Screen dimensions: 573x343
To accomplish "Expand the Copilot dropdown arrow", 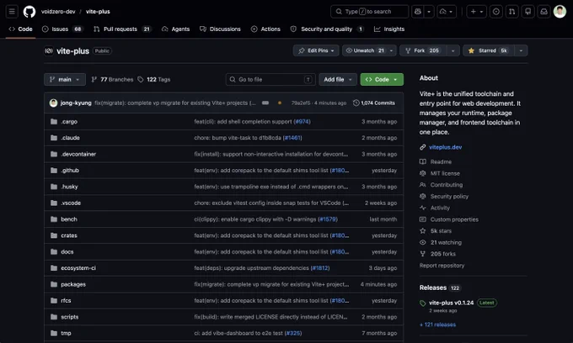I will 429,12.
